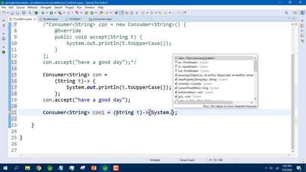Select 'err : PrintStream' completion proposal

214,63
